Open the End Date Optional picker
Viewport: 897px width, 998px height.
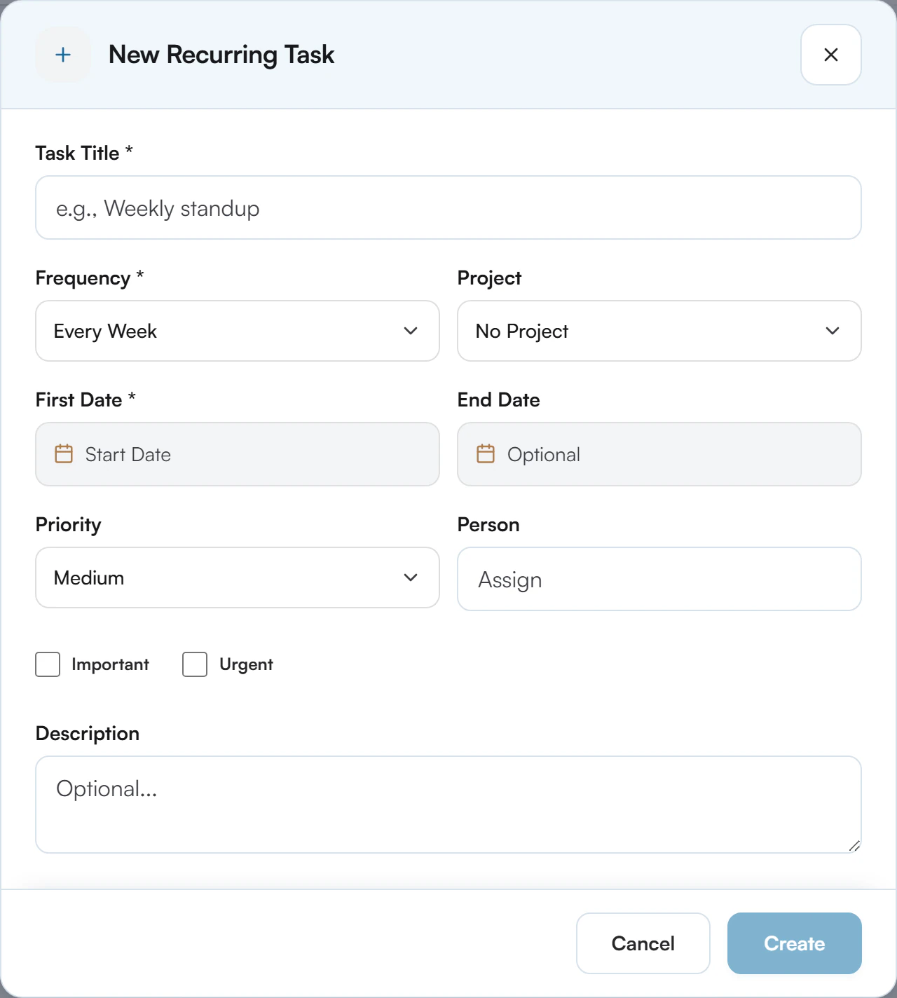coord(659,454)
